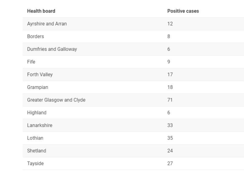Select the Grampian health board cell

coord(37,87)
